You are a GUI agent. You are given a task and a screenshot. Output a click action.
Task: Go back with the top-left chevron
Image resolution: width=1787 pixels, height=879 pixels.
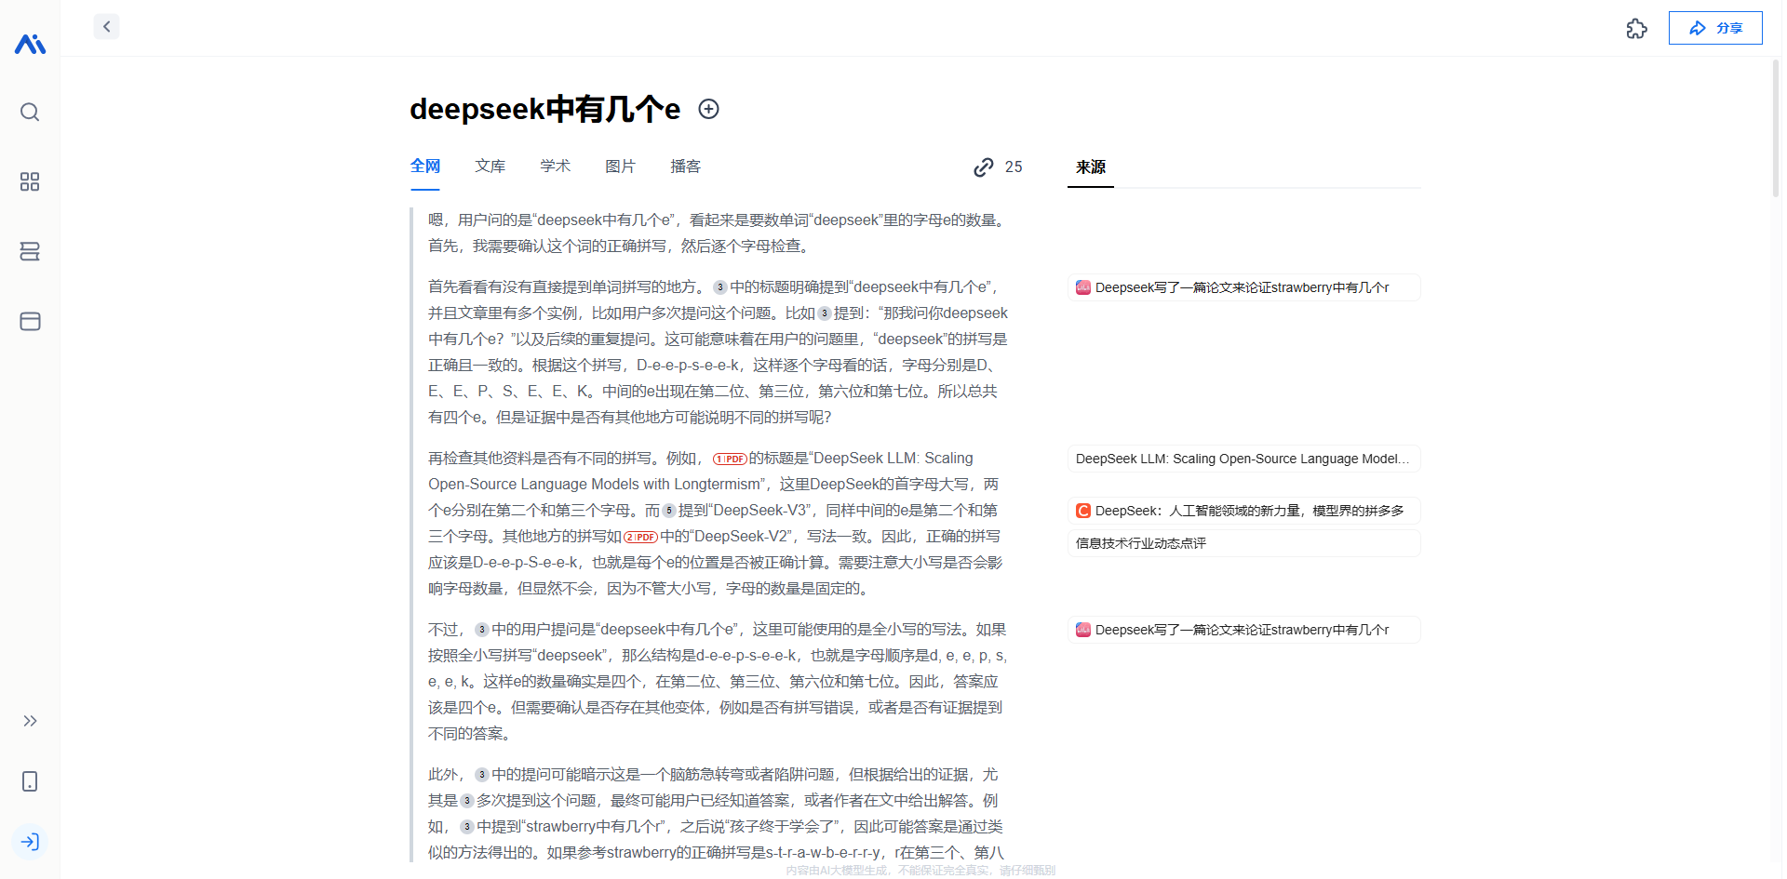106,26
